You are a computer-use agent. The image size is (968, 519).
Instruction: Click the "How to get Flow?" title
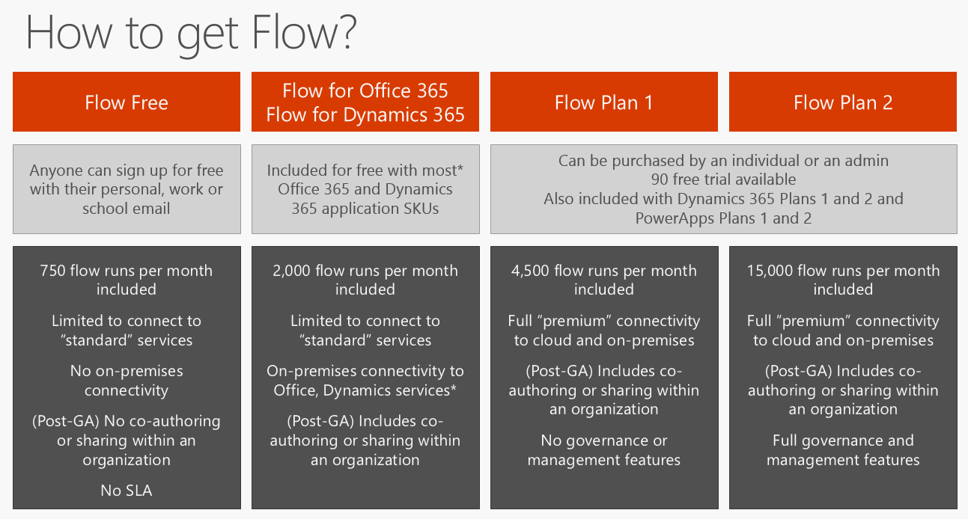coord(191,34)
